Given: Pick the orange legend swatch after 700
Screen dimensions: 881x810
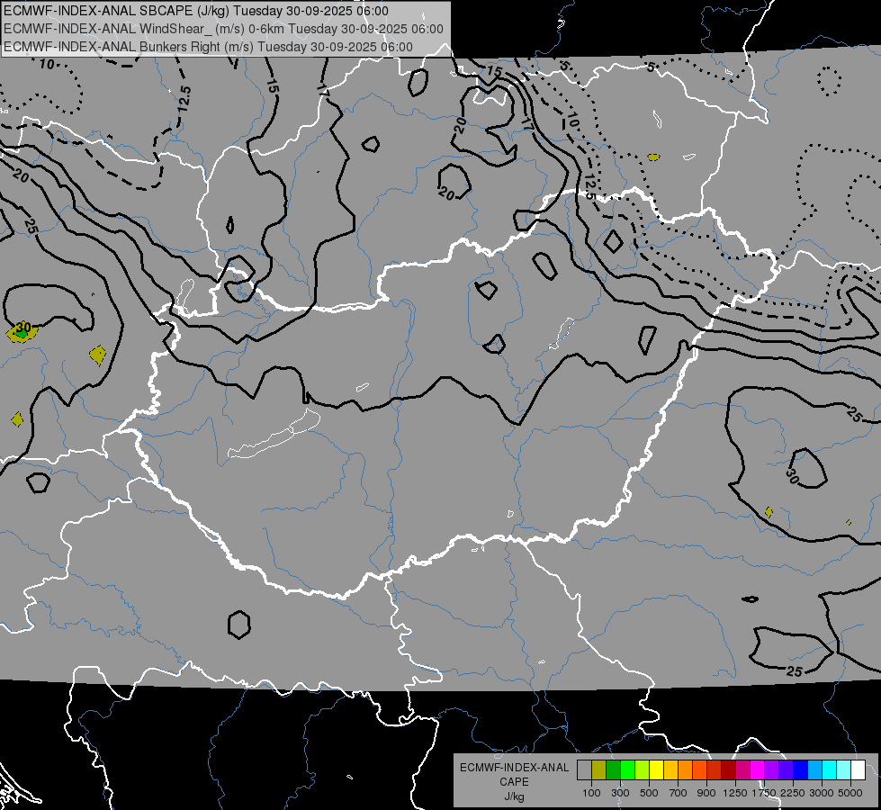Looking at the screenshot, I should click(x=686, y=769).
